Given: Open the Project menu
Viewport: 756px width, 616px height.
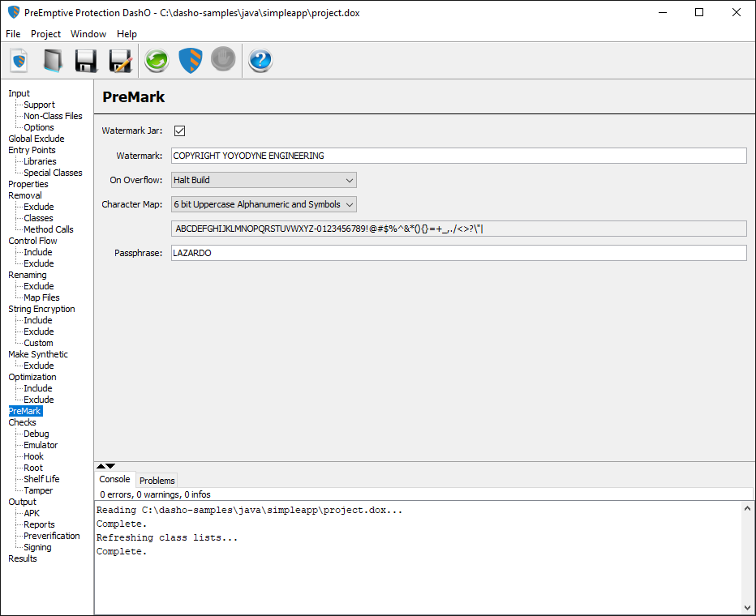Looking at the screenshot, I should pyautogui.click(x=45, y=34).
